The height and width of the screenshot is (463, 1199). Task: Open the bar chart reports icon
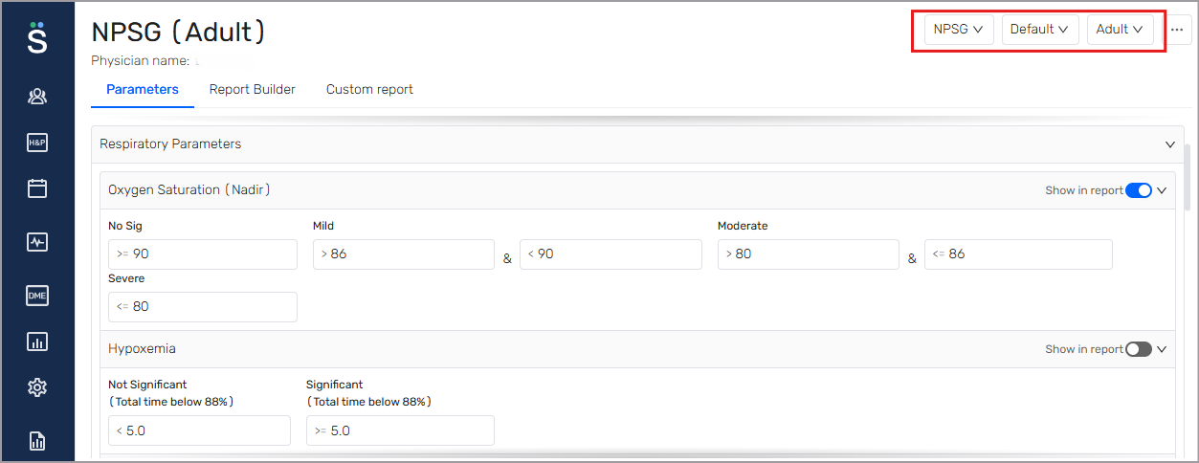click(37, 342)
